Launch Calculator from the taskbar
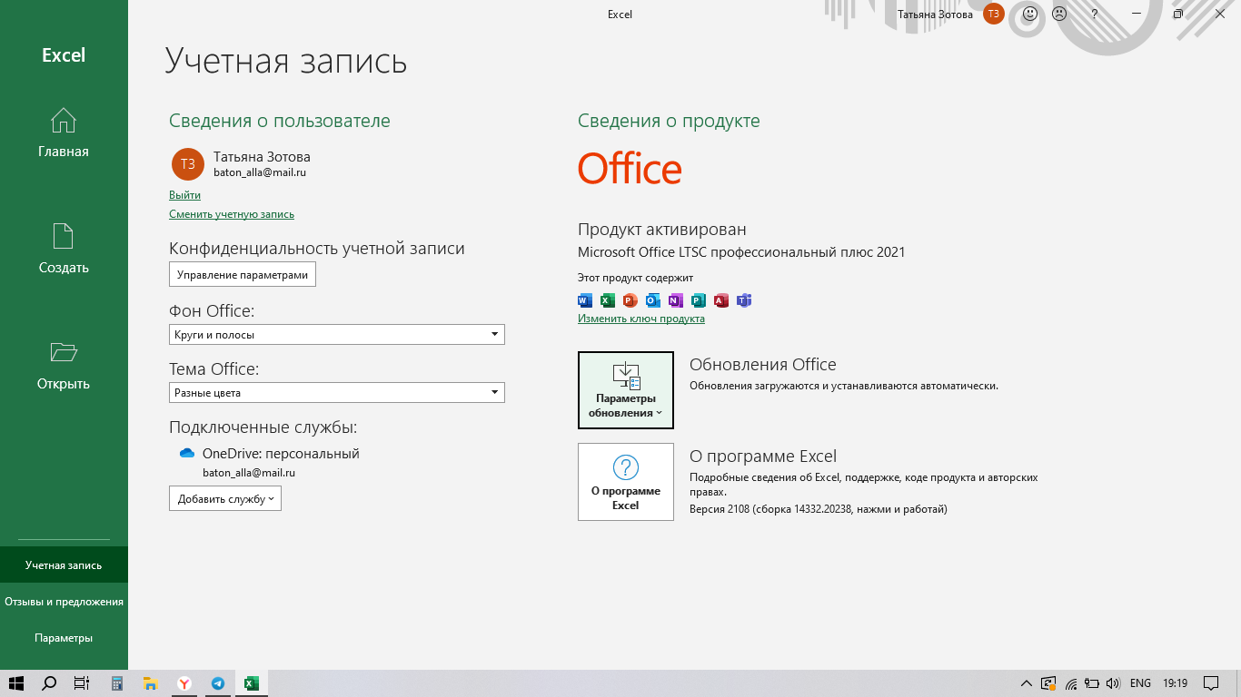1241x697 pixels. point(117,683)
